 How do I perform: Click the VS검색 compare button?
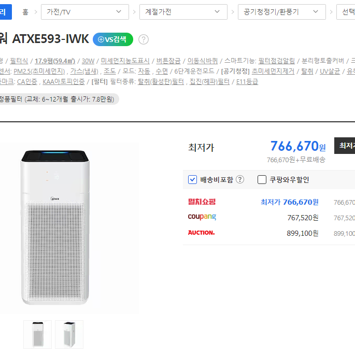[113, 39]
